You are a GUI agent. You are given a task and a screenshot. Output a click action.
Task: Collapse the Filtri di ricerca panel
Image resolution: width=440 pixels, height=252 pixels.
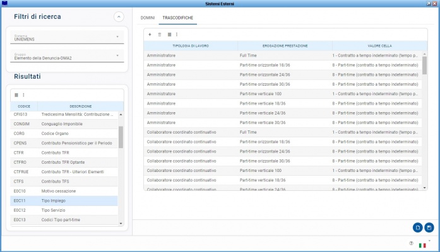[x=117, y=17]
